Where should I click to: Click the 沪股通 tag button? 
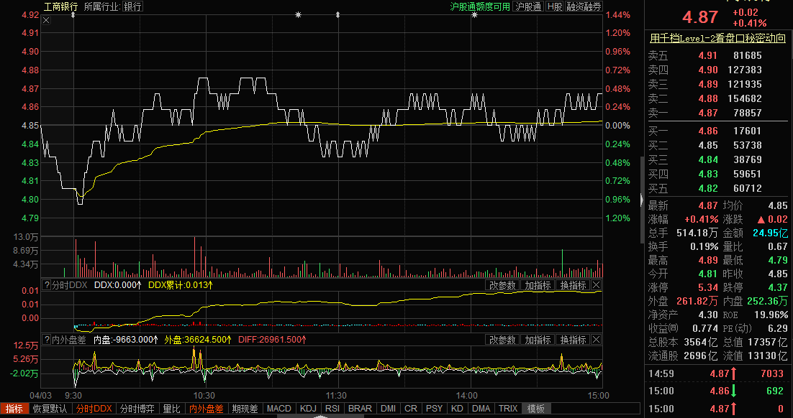[528, 6]
